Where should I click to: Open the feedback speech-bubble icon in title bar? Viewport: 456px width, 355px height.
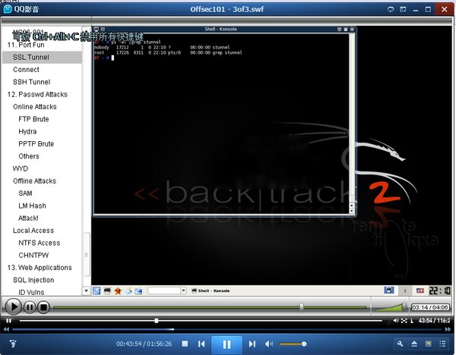391,10
